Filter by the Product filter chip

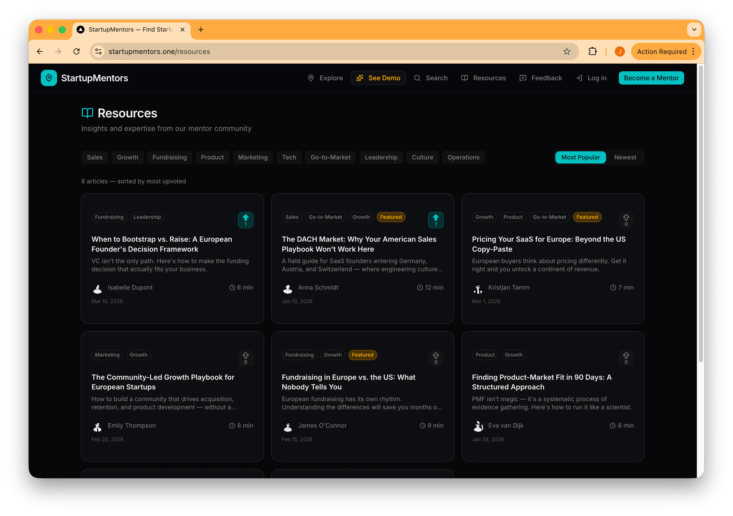coord(212,157)
